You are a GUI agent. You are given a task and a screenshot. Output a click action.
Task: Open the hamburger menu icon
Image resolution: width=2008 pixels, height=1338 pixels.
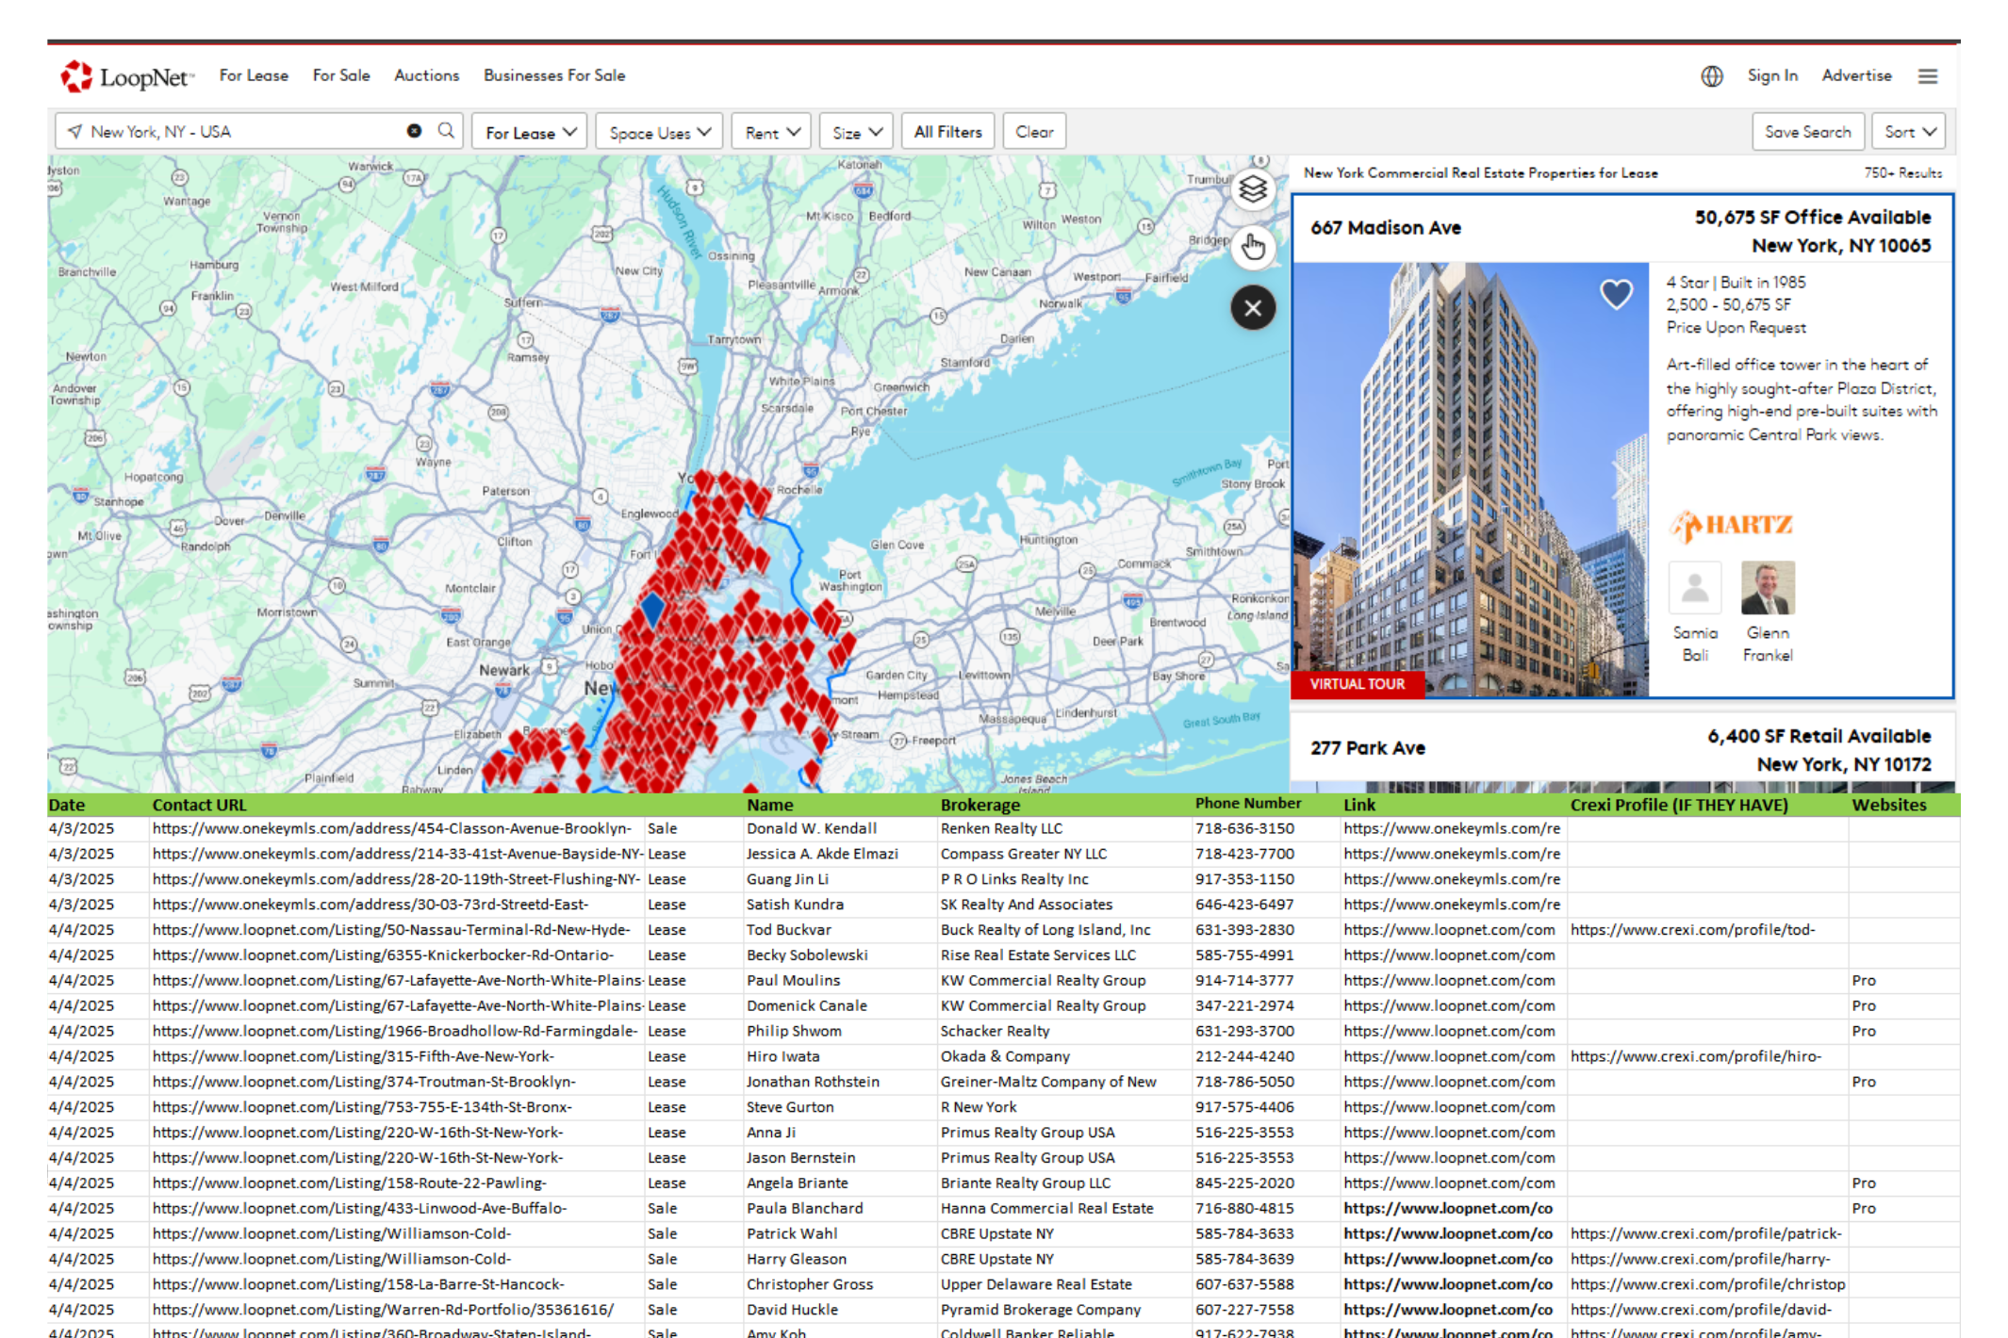coord(1928,76)
